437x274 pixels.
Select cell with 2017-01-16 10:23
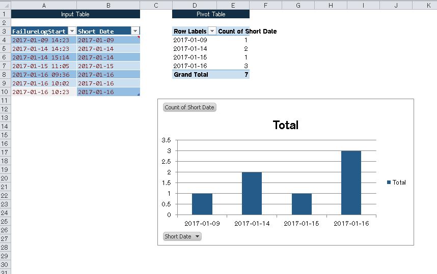pos(44,92)
